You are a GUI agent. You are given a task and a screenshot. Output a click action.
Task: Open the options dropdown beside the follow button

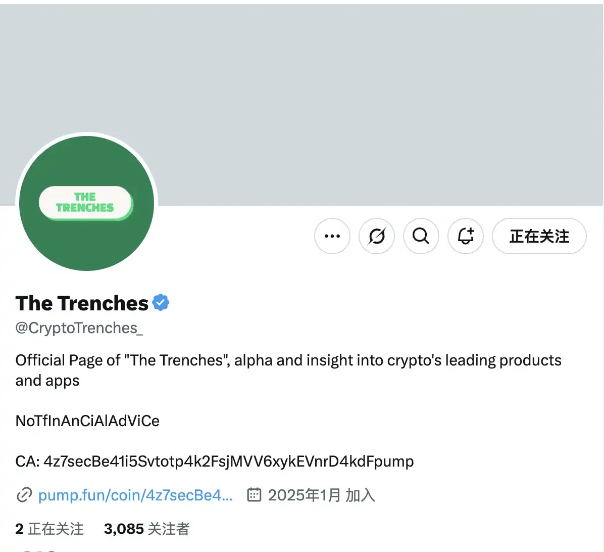[x=332, y=236]
